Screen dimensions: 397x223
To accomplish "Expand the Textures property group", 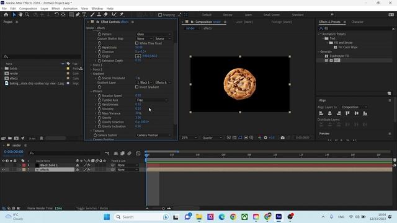I will point(91,131).
